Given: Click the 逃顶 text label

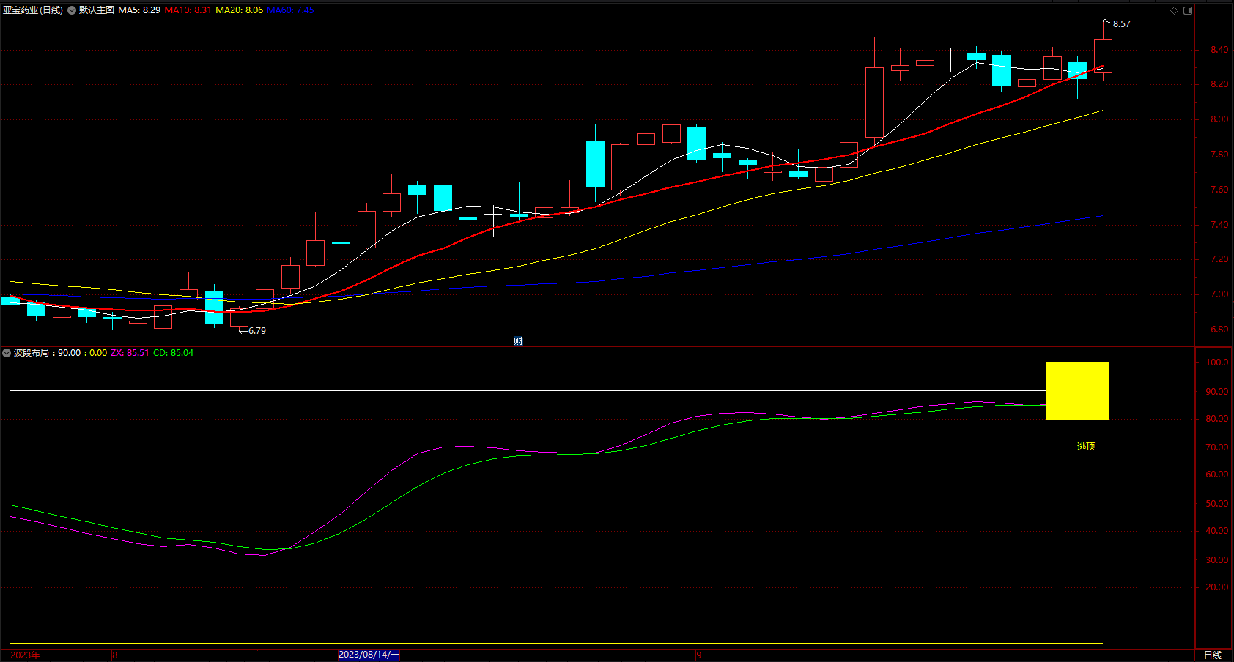Looking at the screenshot, I should (x=1086, y=447).
